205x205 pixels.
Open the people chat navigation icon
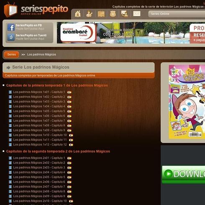[125, 14]
